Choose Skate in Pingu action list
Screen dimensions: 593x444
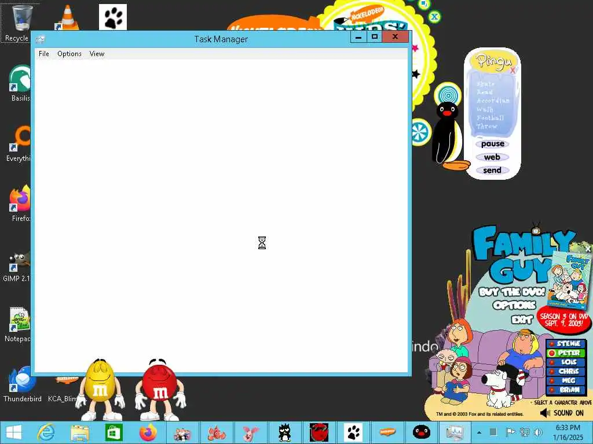click(485, 84)
